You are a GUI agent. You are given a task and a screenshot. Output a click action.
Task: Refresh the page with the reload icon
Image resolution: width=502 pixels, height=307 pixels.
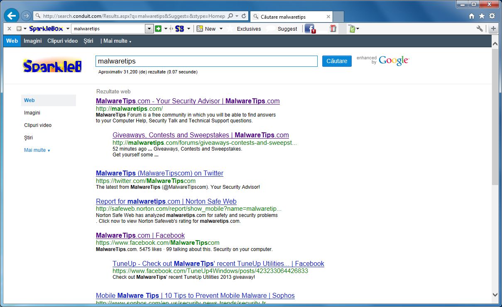tap(244, 16)
